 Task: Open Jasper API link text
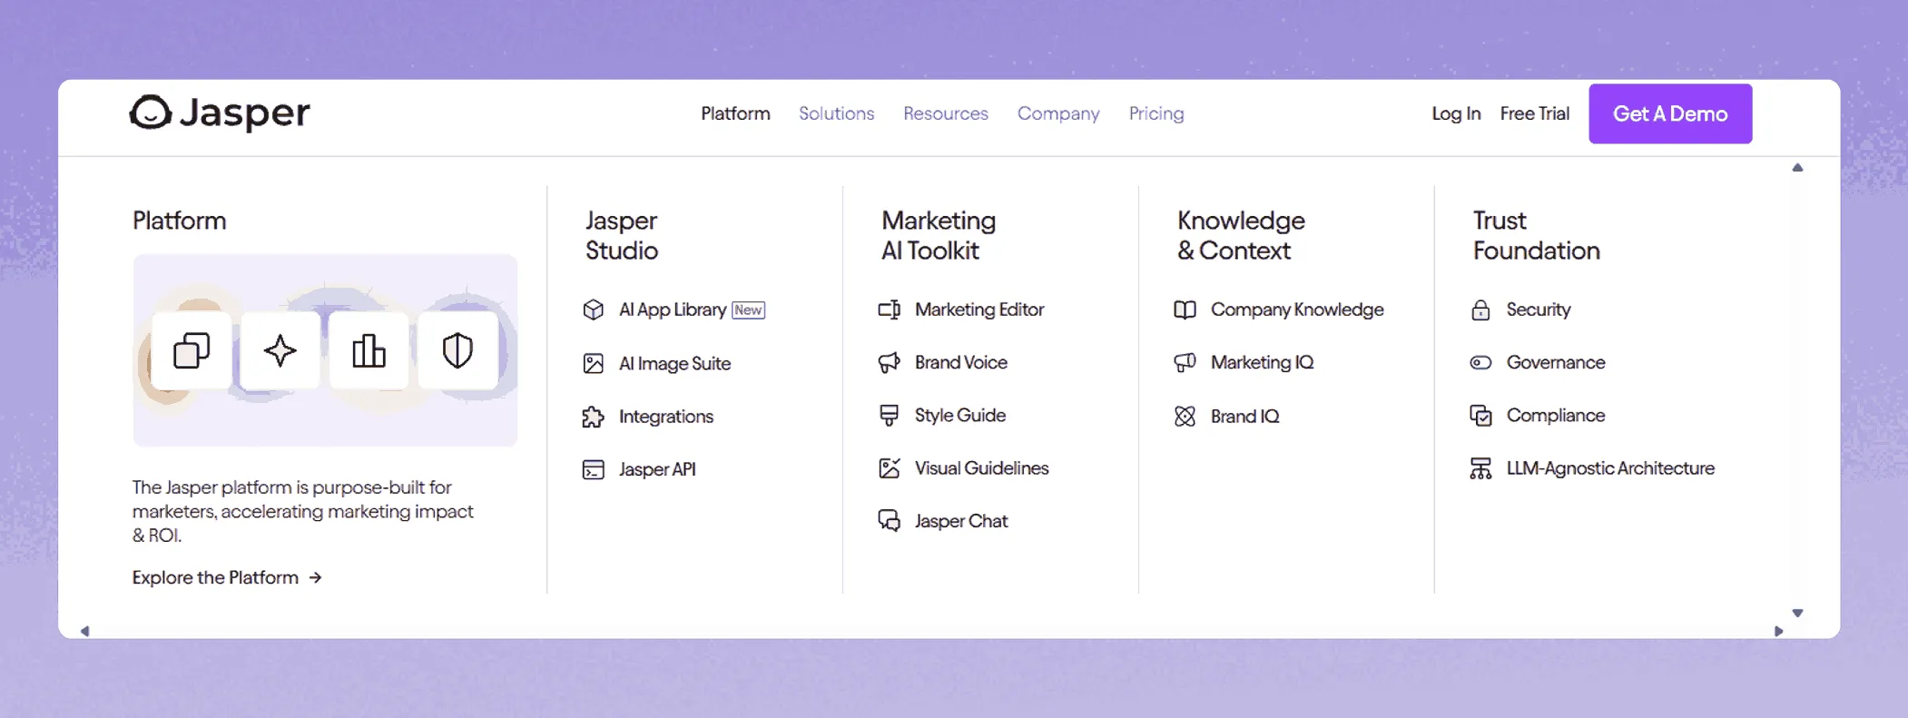[657, 469]
